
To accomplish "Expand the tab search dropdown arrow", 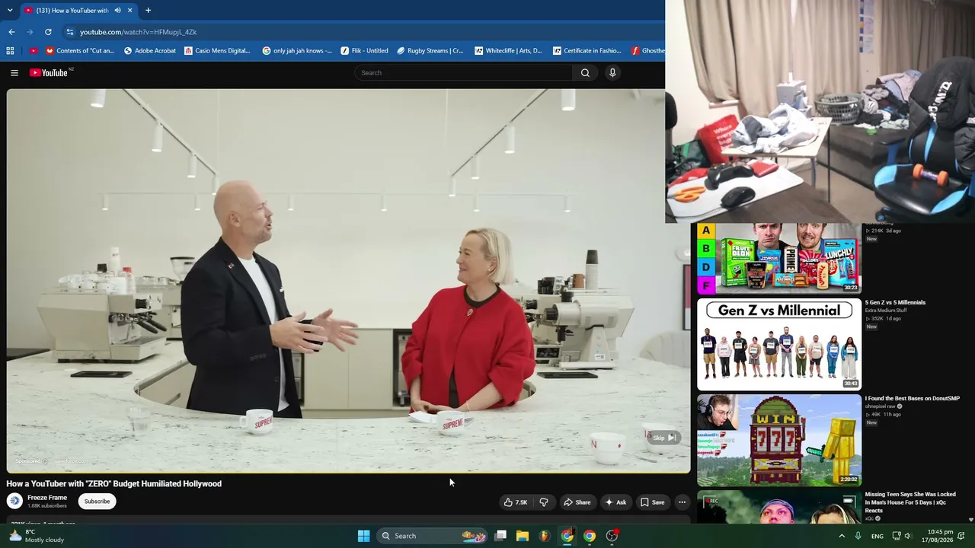I will click(10, 11).
